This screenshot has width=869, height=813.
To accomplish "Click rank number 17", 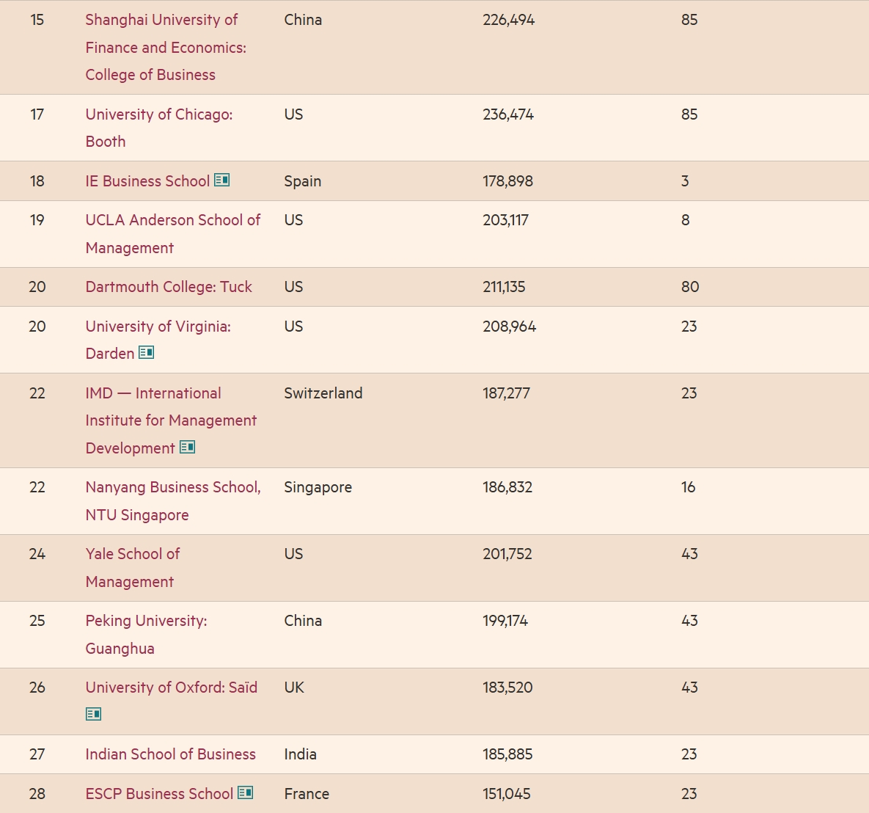I will click(37, 114).
